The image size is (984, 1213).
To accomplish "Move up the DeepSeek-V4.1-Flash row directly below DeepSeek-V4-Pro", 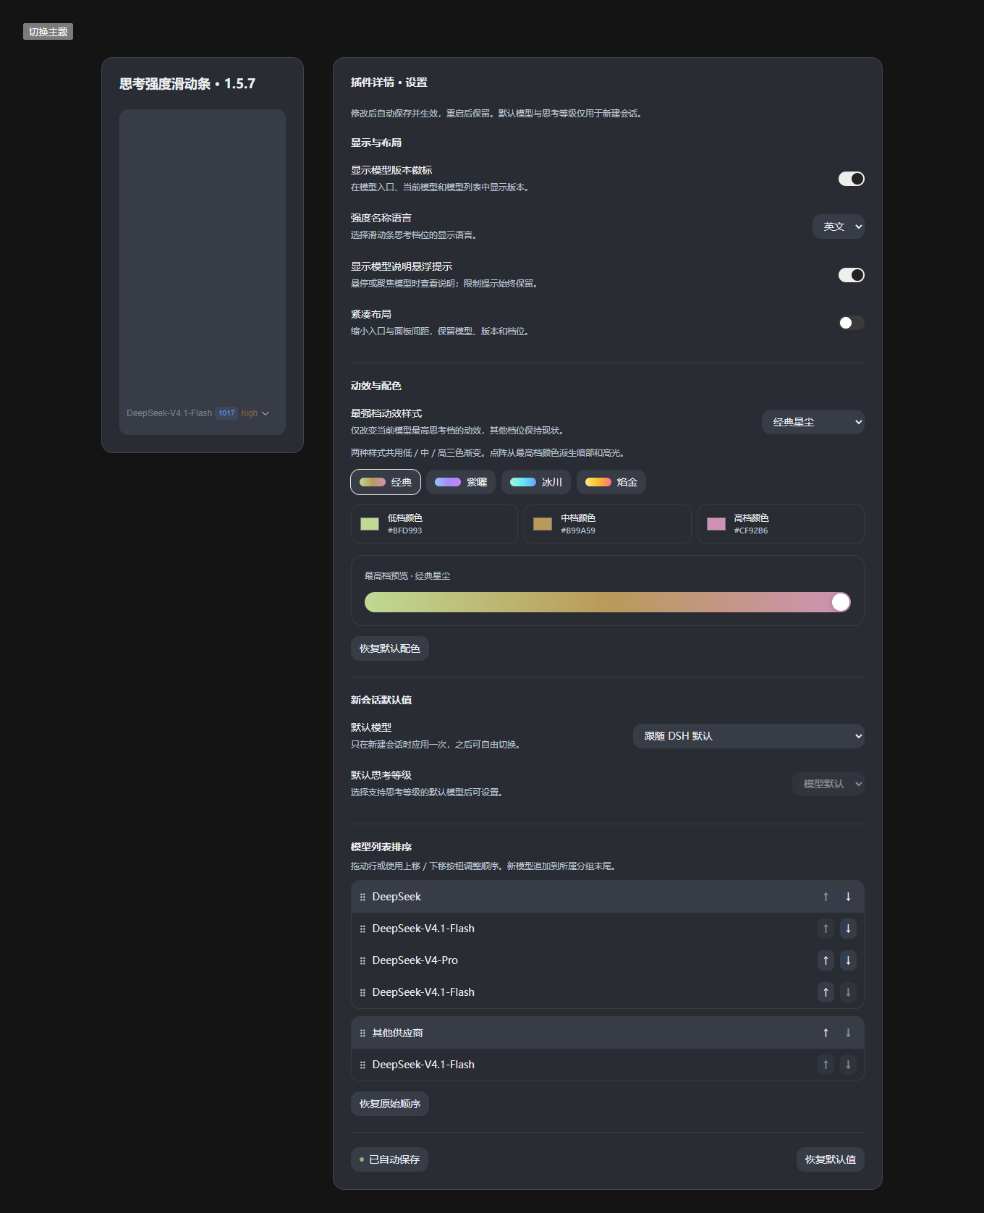I will [826, 992].
